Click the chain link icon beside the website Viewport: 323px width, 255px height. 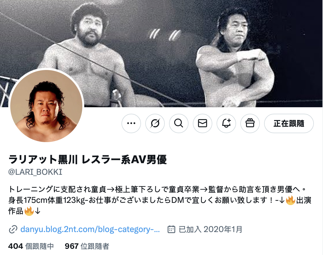[13, 229]
